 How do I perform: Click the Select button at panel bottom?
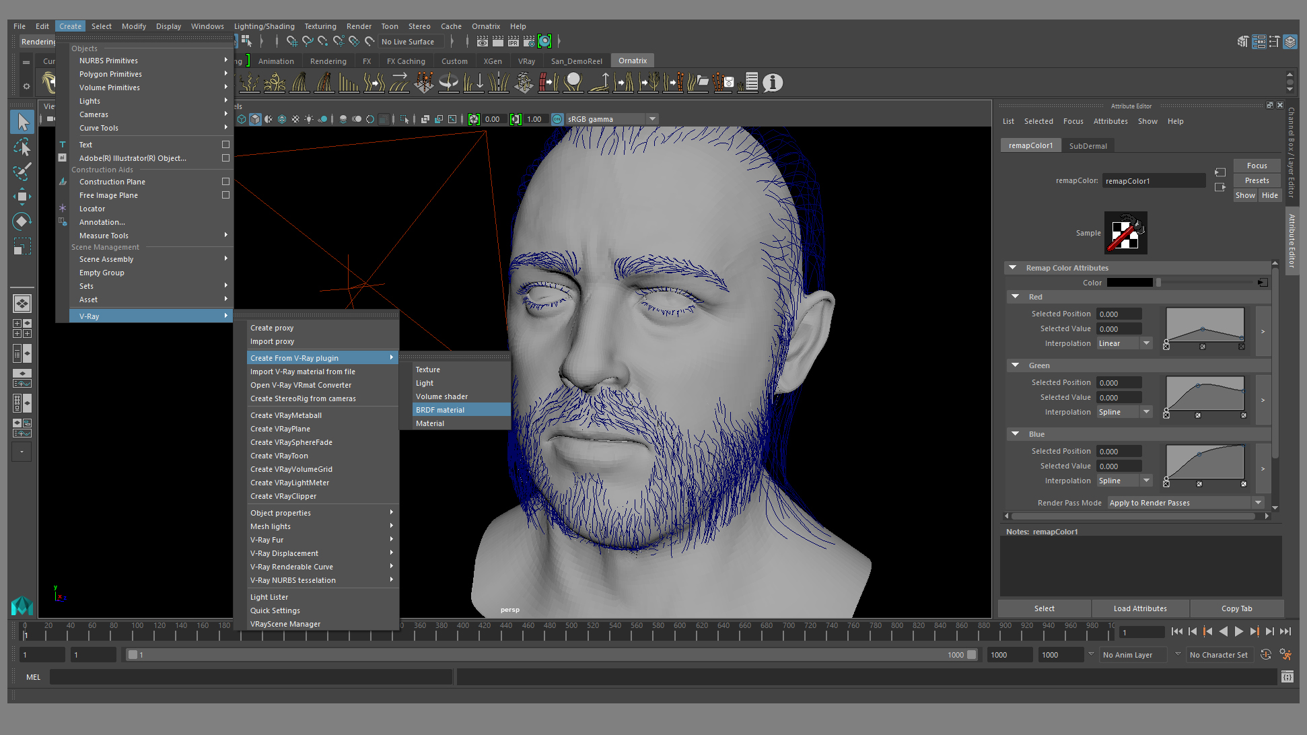pos(1044,608)
